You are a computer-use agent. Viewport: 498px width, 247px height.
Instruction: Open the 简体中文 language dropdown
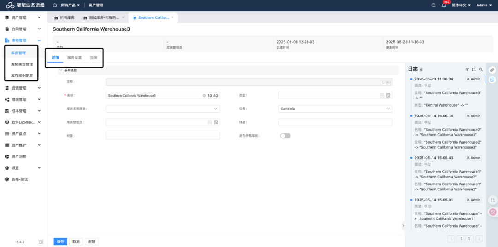pyautogui.click(x=461, y=6)
